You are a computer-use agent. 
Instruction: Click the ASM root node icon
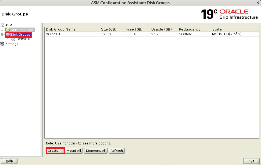[2, 25]
